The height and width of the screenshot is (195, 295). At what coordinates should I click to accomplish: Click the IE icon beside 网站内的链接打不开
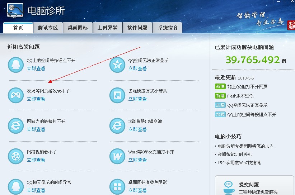tap(16, 126)
